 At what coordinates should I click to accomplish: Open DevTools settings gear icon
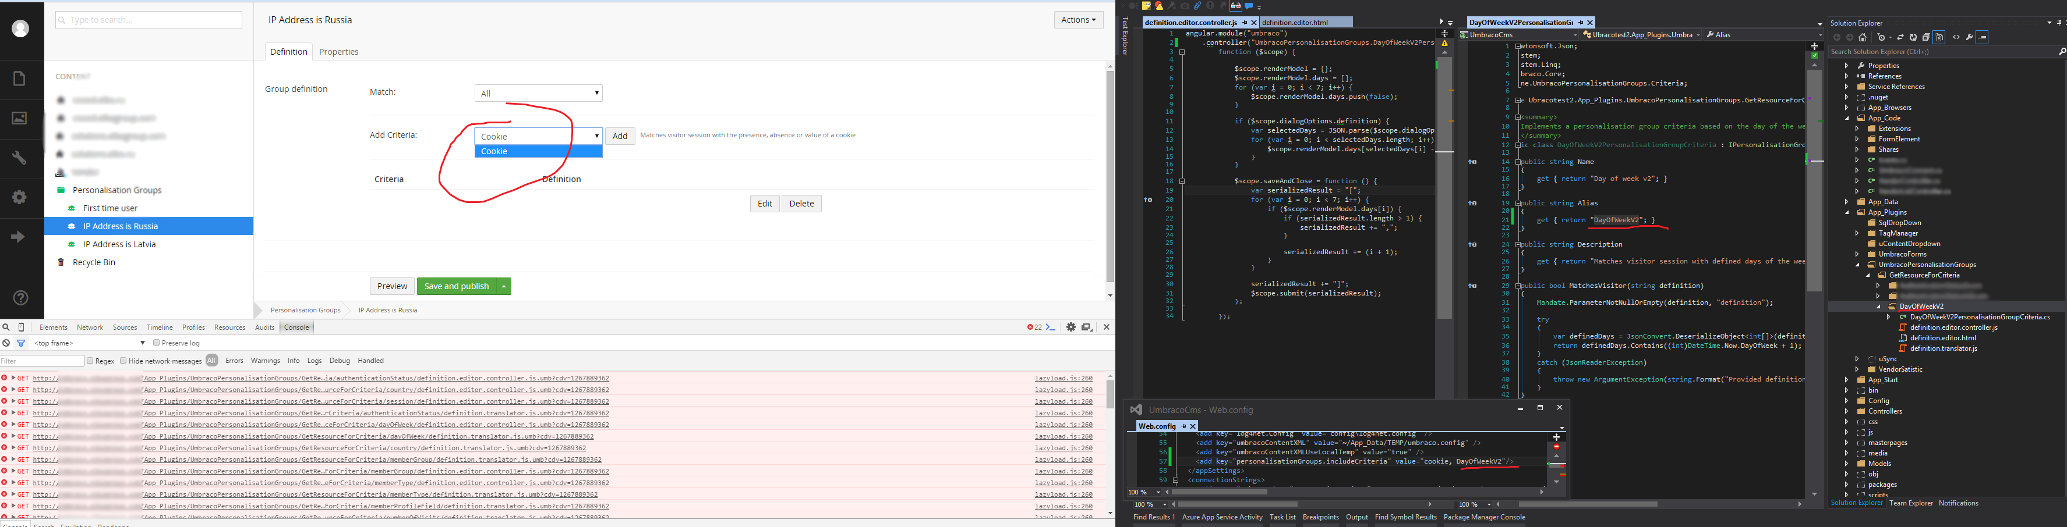click(x=1070, y=327)
